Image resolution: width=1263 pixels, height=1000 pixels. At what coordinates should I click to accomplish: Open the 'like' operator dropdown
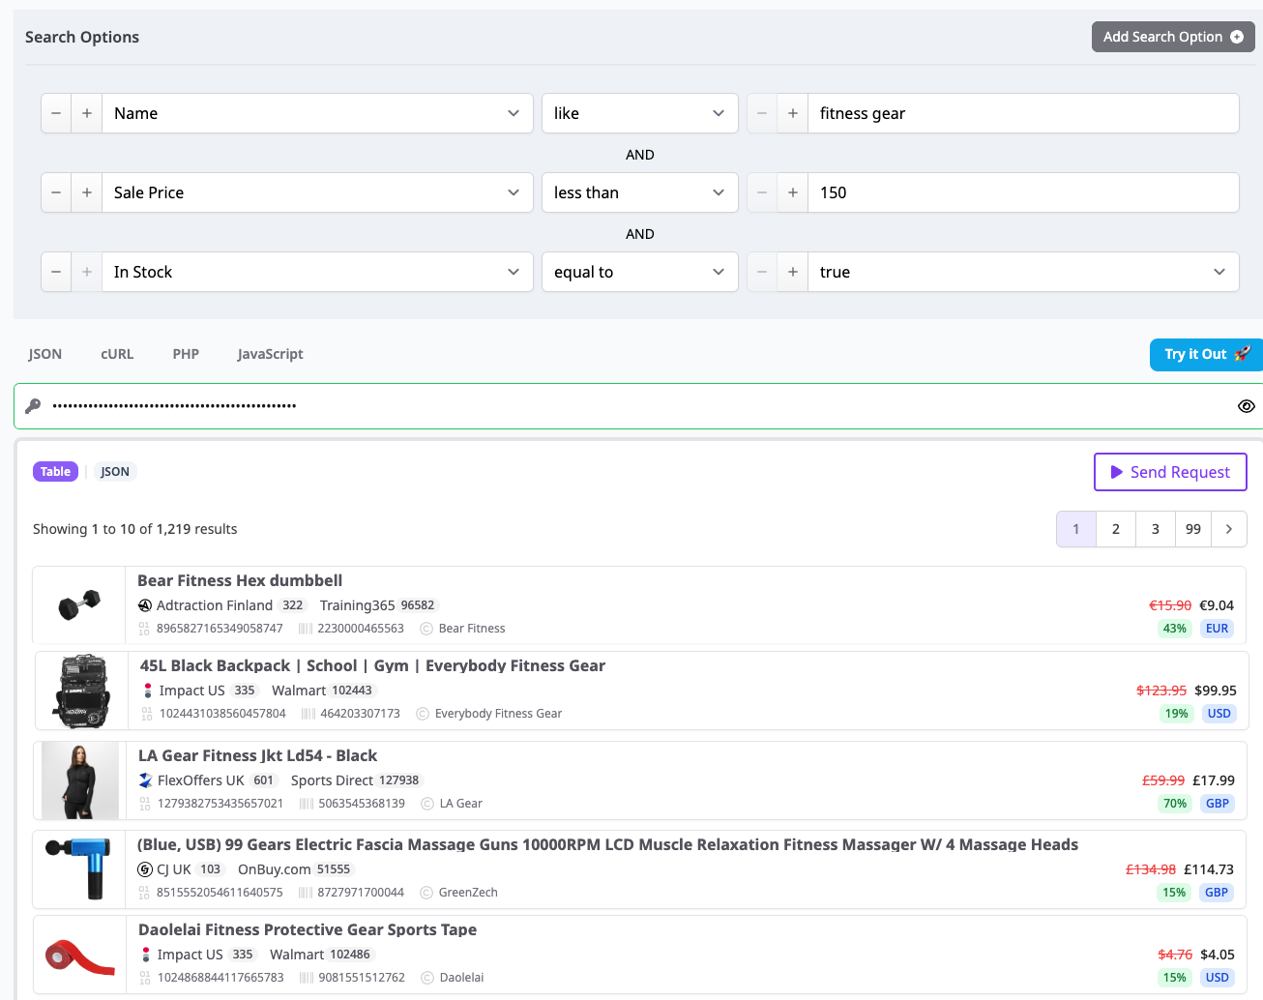pos(640,113)
